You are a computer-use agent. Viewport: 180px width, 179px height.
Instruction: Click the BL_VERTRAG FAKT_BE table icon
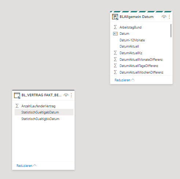17,96
